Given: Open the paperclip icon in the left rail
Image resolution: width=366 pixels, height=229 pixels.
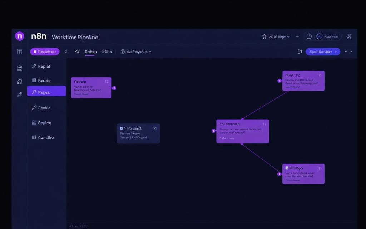Looking at the screenshot, I should tap(20, 94).
